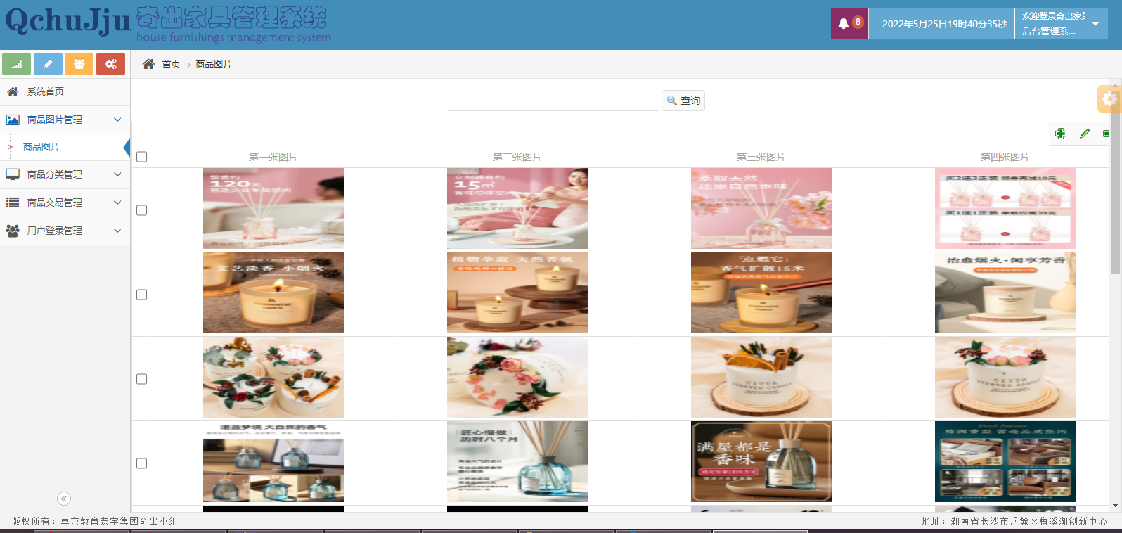Click the users icon beside 用户登录管理

coord(13,231)
